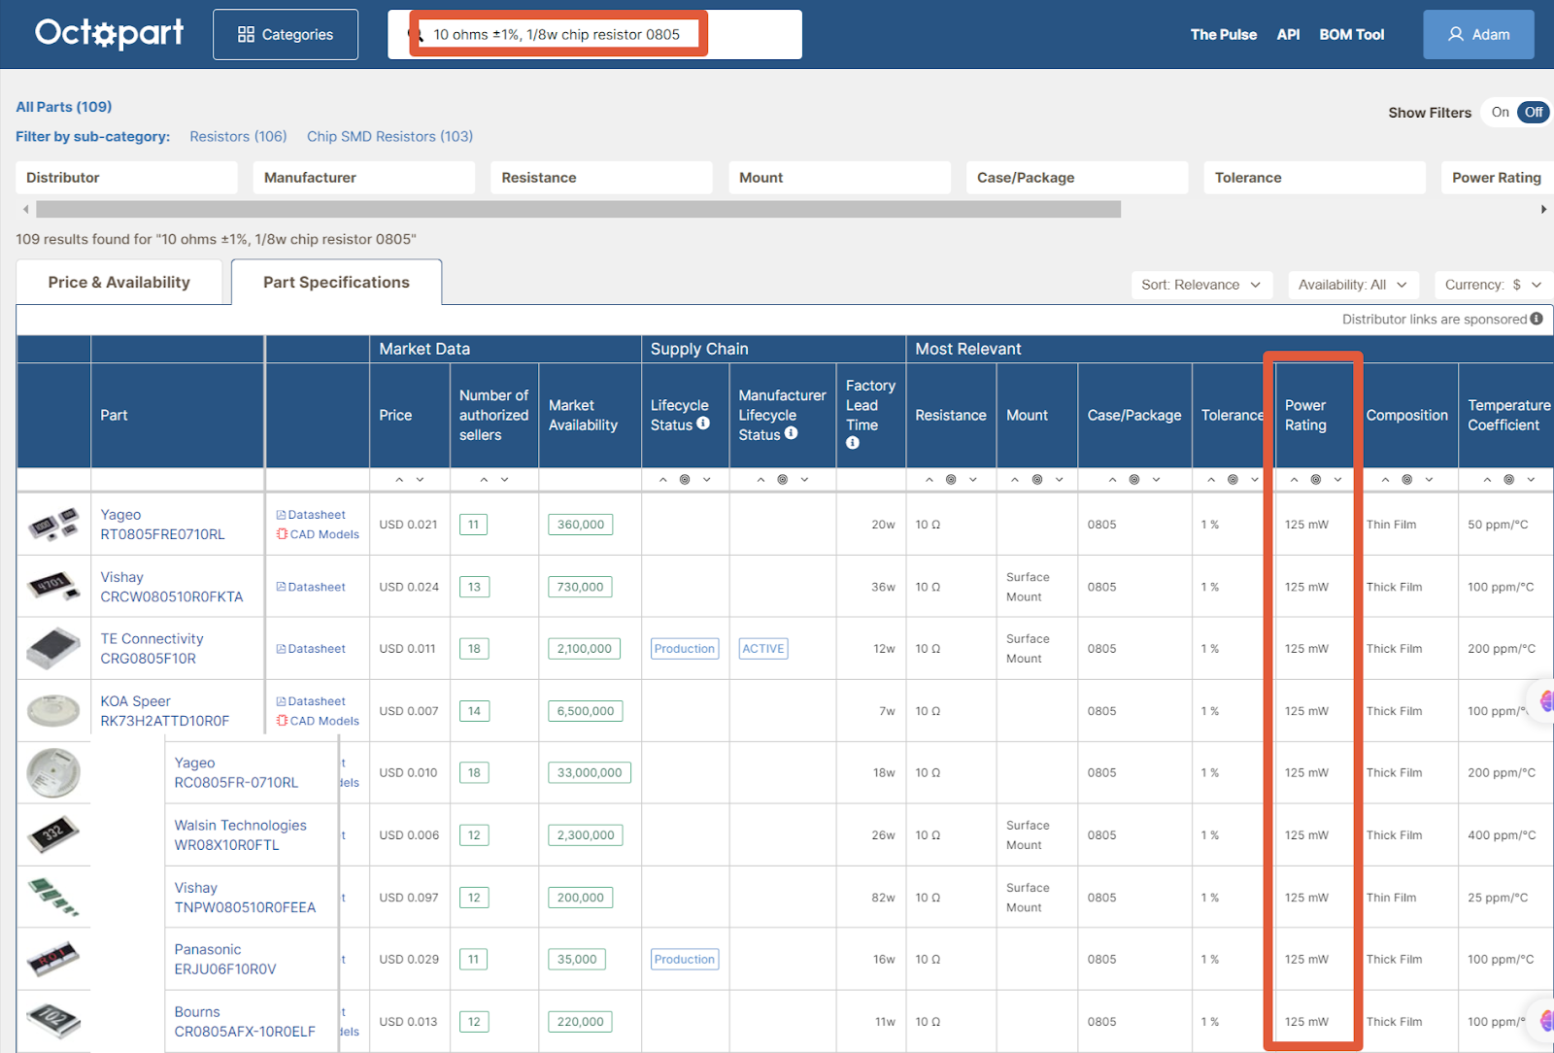Click CAD Models icon for KOA Speer row

point(282,721)
